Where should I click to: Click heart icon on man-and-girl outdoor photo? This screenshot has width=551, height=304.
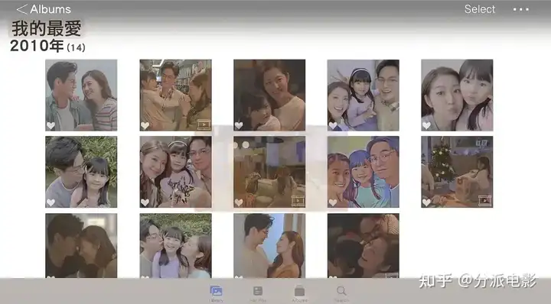pyautogui.click(x=51, y=202)
